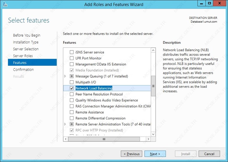The height and width of the screenshot is (162, 228).
Task: Expand the Remote Server Administration Tools node
Action: coord(65,124)
